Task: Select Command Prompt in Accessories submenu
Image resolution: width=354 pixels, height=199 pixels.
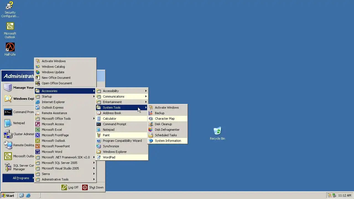Action: point(122,124)
